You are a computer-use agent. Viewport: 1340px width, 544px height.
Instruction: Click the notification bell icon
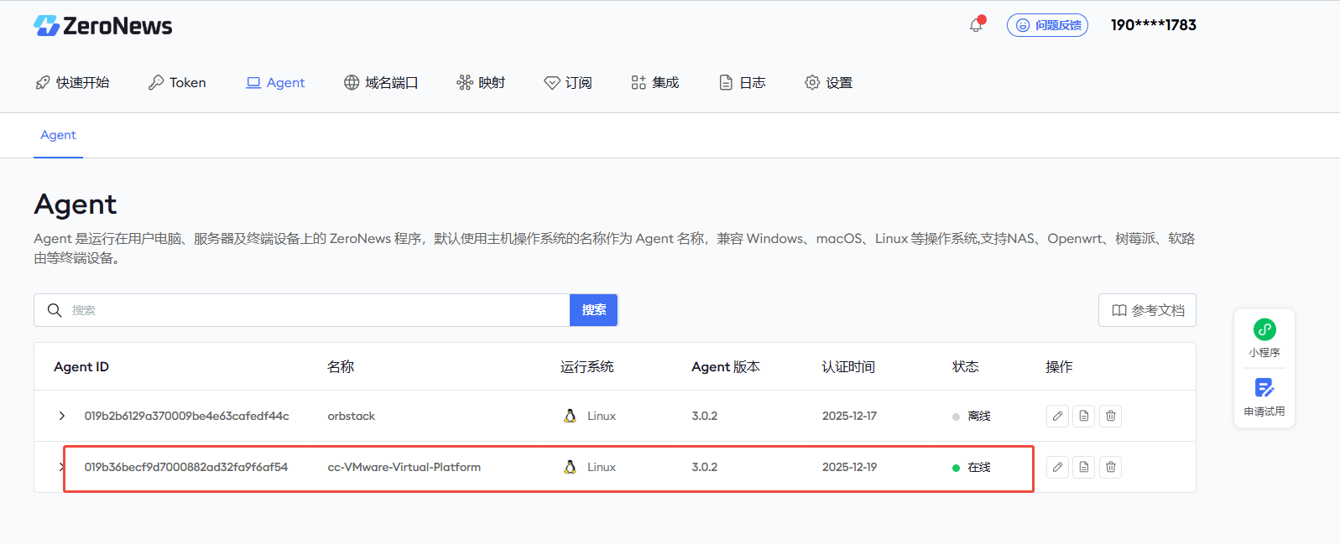click(x=976, y=25)
